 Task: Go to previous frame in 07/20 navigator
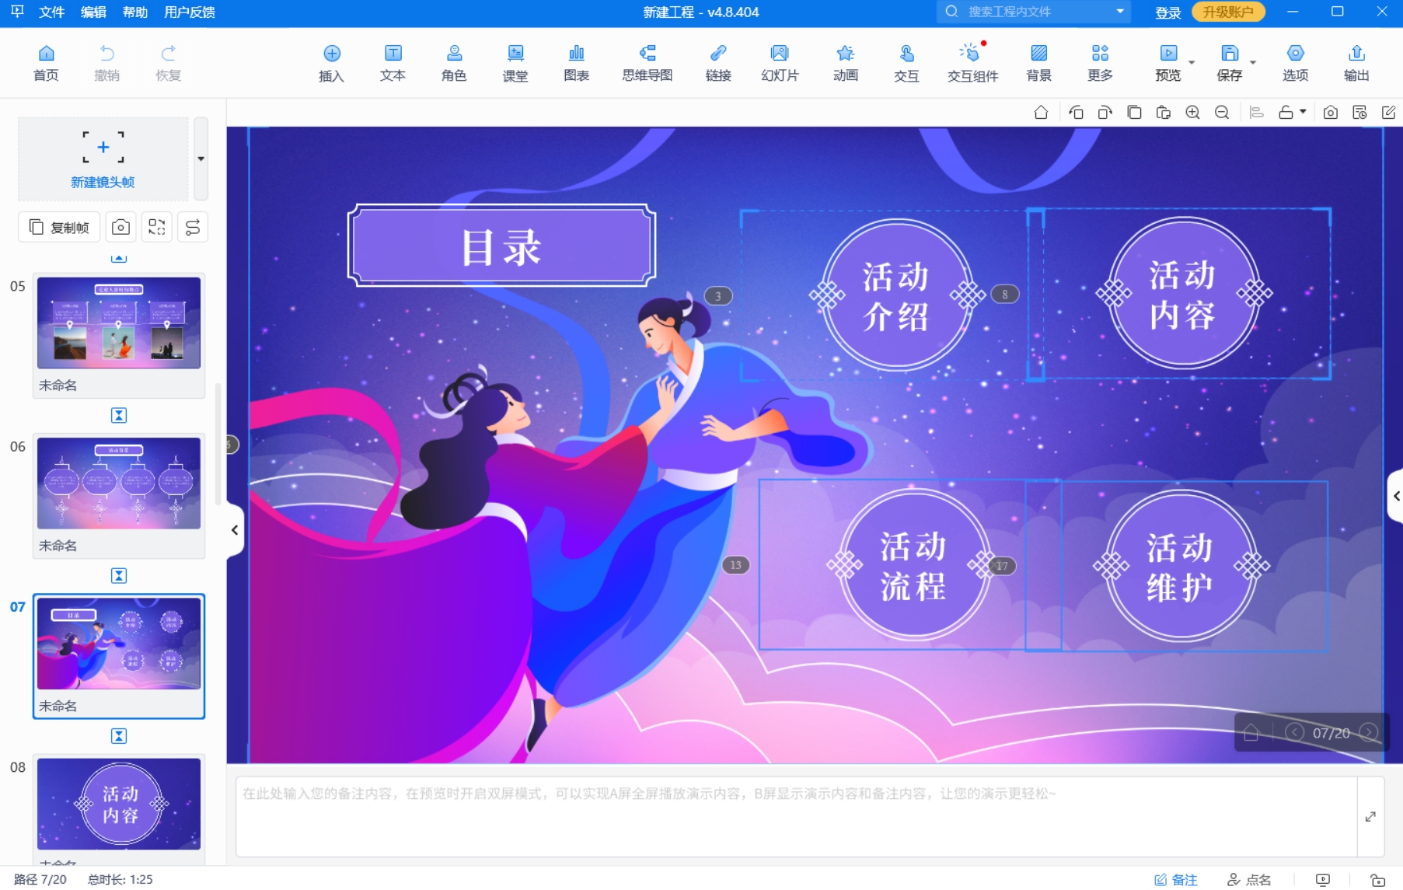click(x=1294, y=732)
